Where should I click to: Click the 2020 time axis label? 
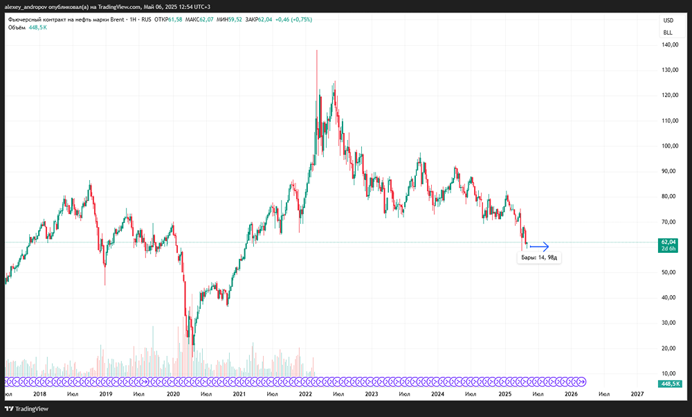click(174, 394)
